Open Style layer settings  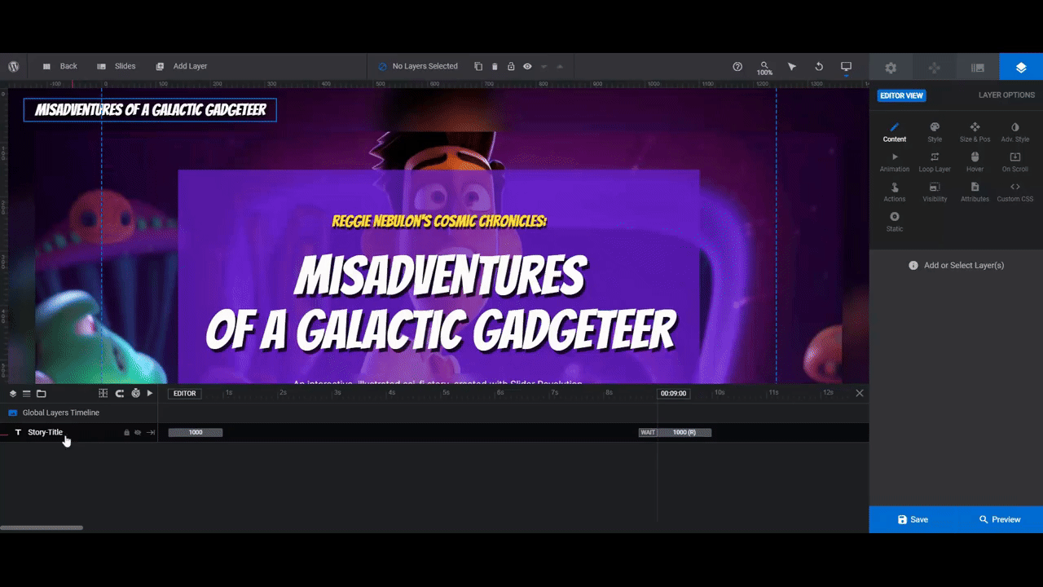point(935,132)
